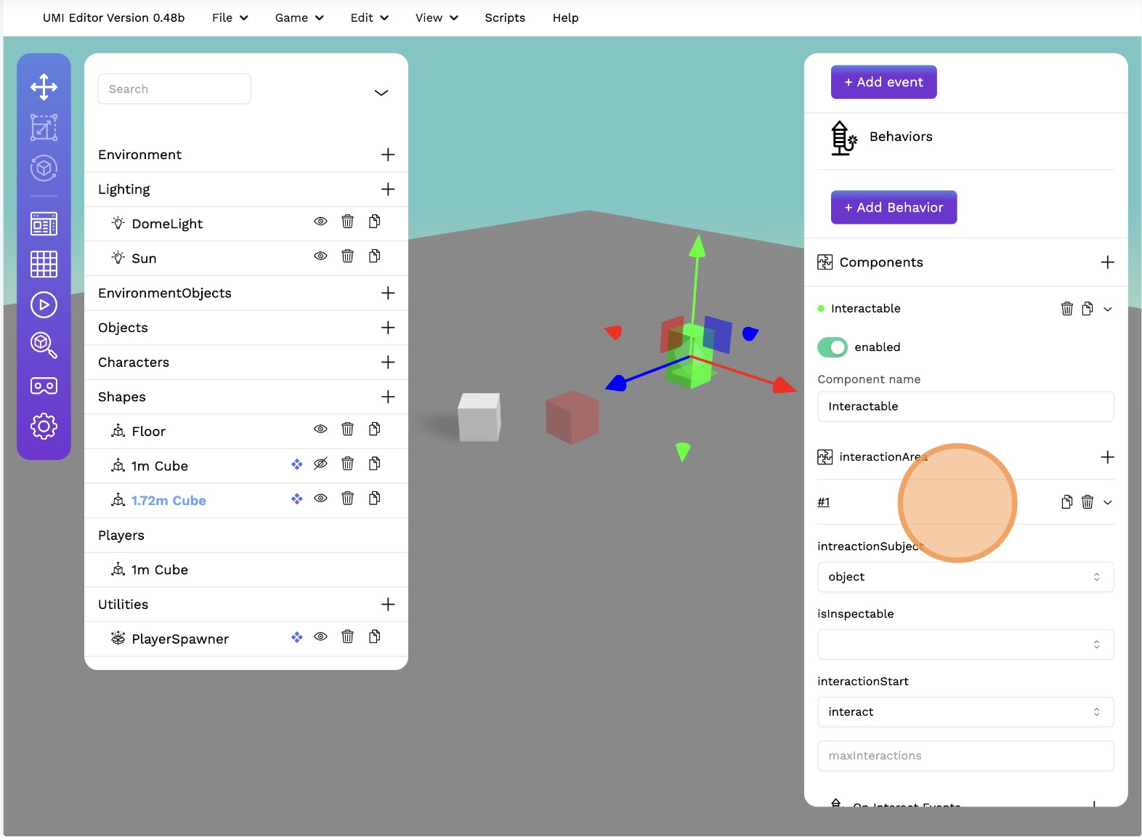The width and height of the screenshot is (1142, 840).
Task: Click the maxInteractions input field
Action: 965,756
